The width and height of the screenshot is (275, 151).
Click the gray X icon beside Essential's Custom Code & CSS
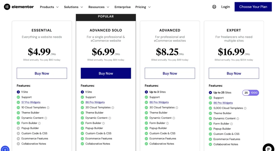coord(18,133)
